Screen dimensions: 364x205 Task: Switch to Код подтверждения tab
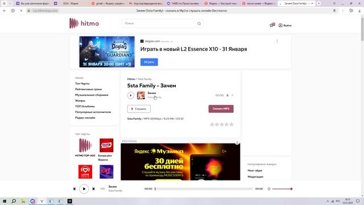point(146,3)
